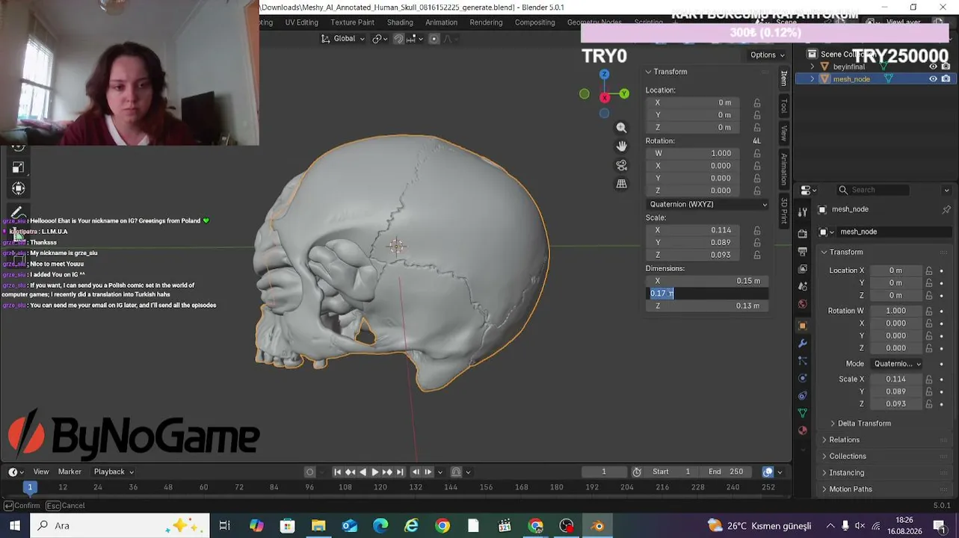
Task: Expand Collections panel
Action: [x=847, y=457]
